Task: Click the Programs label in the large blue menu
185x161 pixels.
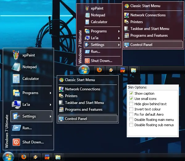Action: pyautogui.click(x=30, y=93)
